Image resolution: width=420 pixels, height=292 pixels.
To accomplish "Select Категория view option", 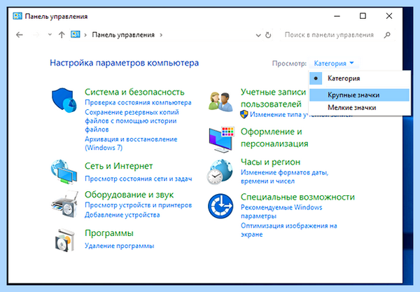I will point(360,78).
